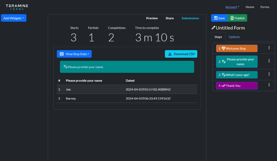This screenshot has height=161, width=277.
Task: Expand the View Step Data dropdown
Action: pyautogui.click(x=74, y=54)
